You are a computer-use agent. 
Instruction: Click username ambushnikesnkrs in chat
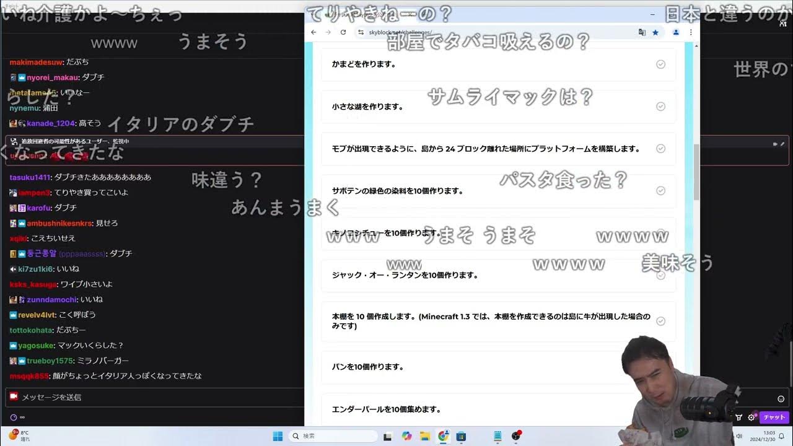pos(59,223)
